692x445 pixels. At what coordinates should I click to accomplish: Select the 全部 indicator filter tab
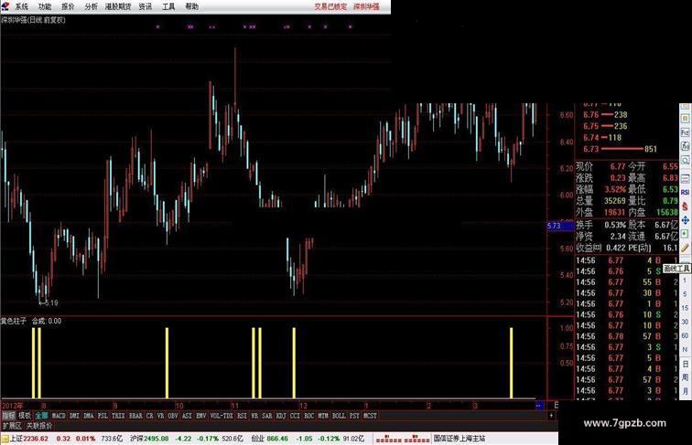41,416
